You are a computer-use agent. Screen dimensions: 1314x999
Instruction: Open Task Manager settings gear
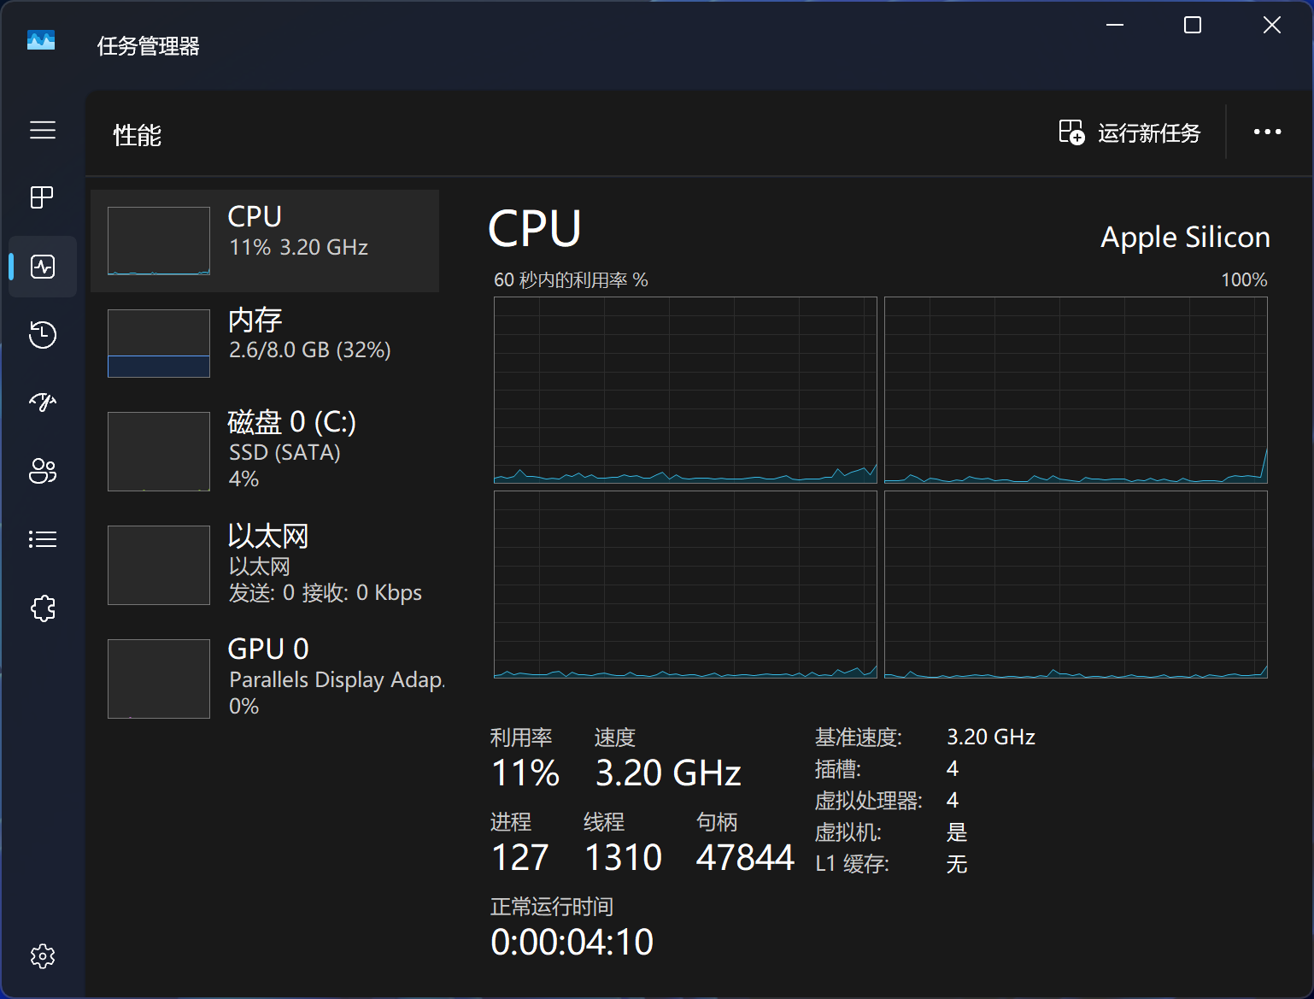(x=43, y=955)
